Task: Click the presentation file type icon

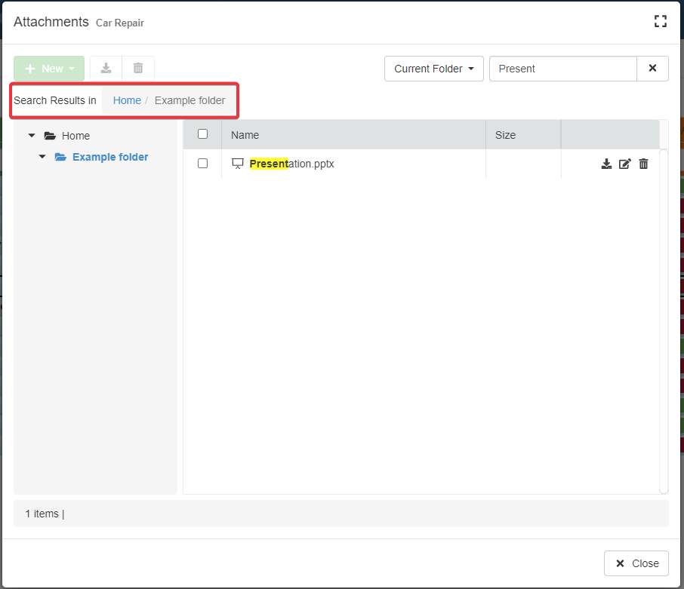Action: click(x=238, y=164)
